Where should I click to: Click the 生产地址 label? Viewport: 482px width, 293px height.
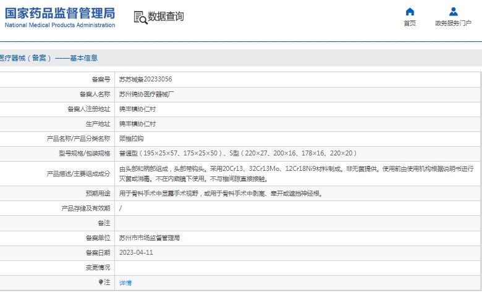pos(98,123)
